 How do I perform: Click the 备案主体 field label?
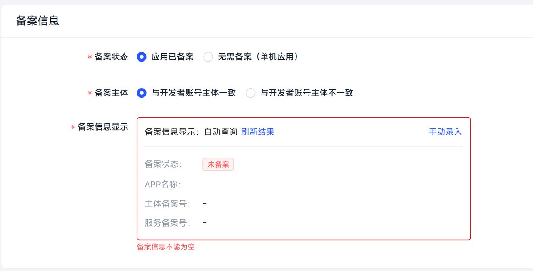(111, 93)
